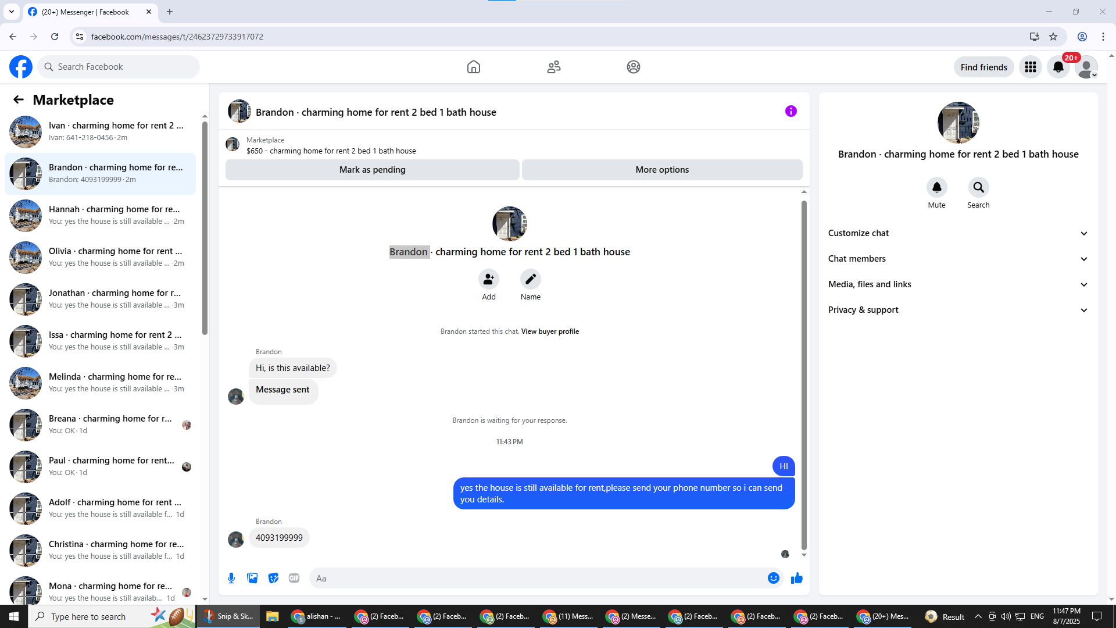
Task: Open the View buyer profile link
Action: pos(550,331)
